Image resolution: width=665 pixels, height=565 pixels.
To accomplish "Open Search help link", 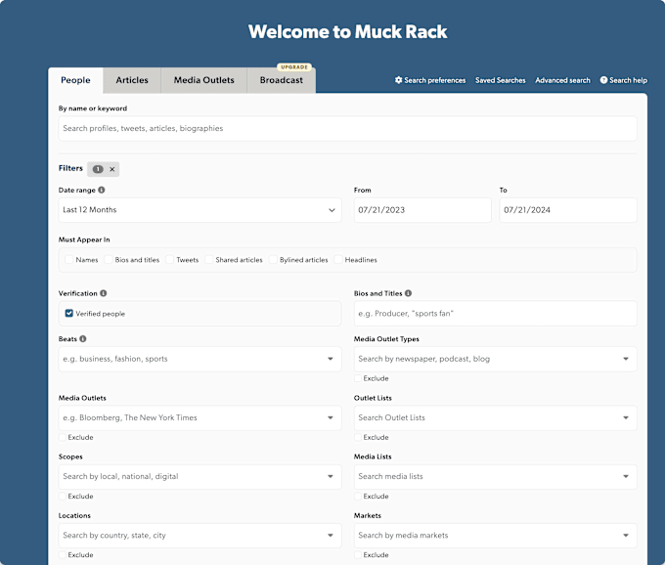I will [x=624, y=80].
